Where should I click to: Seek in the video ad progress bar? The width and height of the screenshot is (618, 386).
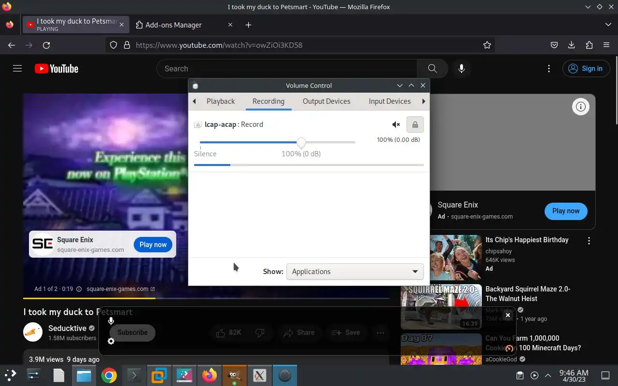click(x=206, y=298)
